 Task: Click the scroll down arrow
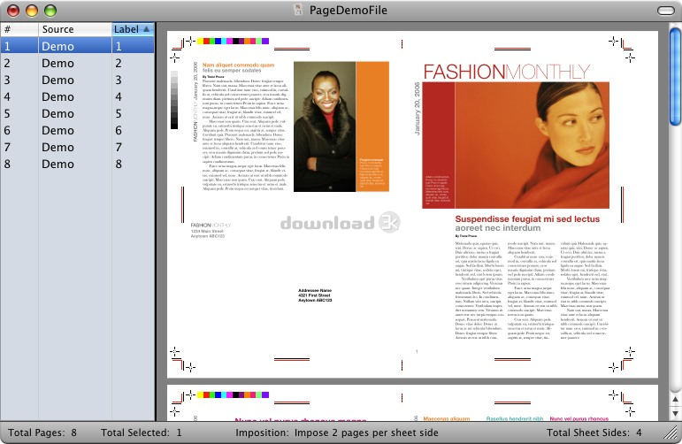pos(675,413)
